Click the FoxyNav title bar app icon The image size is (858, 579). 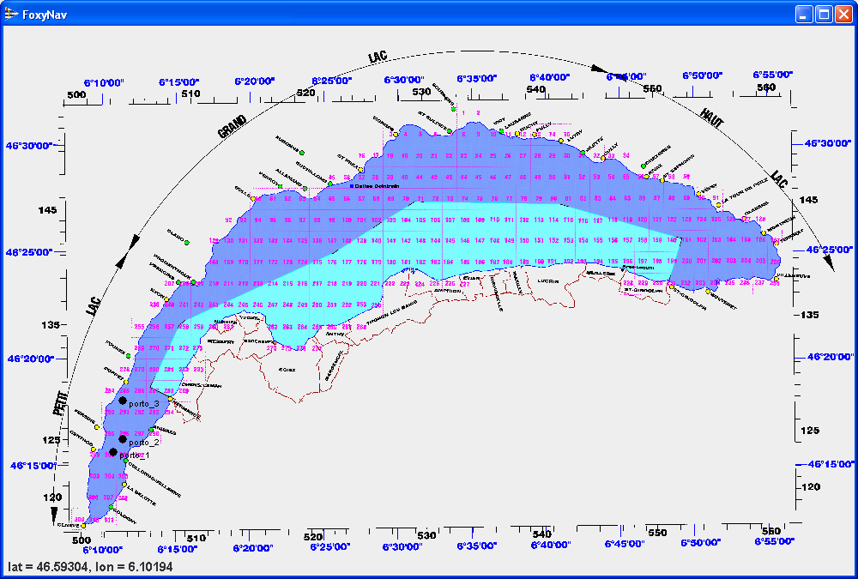point(11,15)
